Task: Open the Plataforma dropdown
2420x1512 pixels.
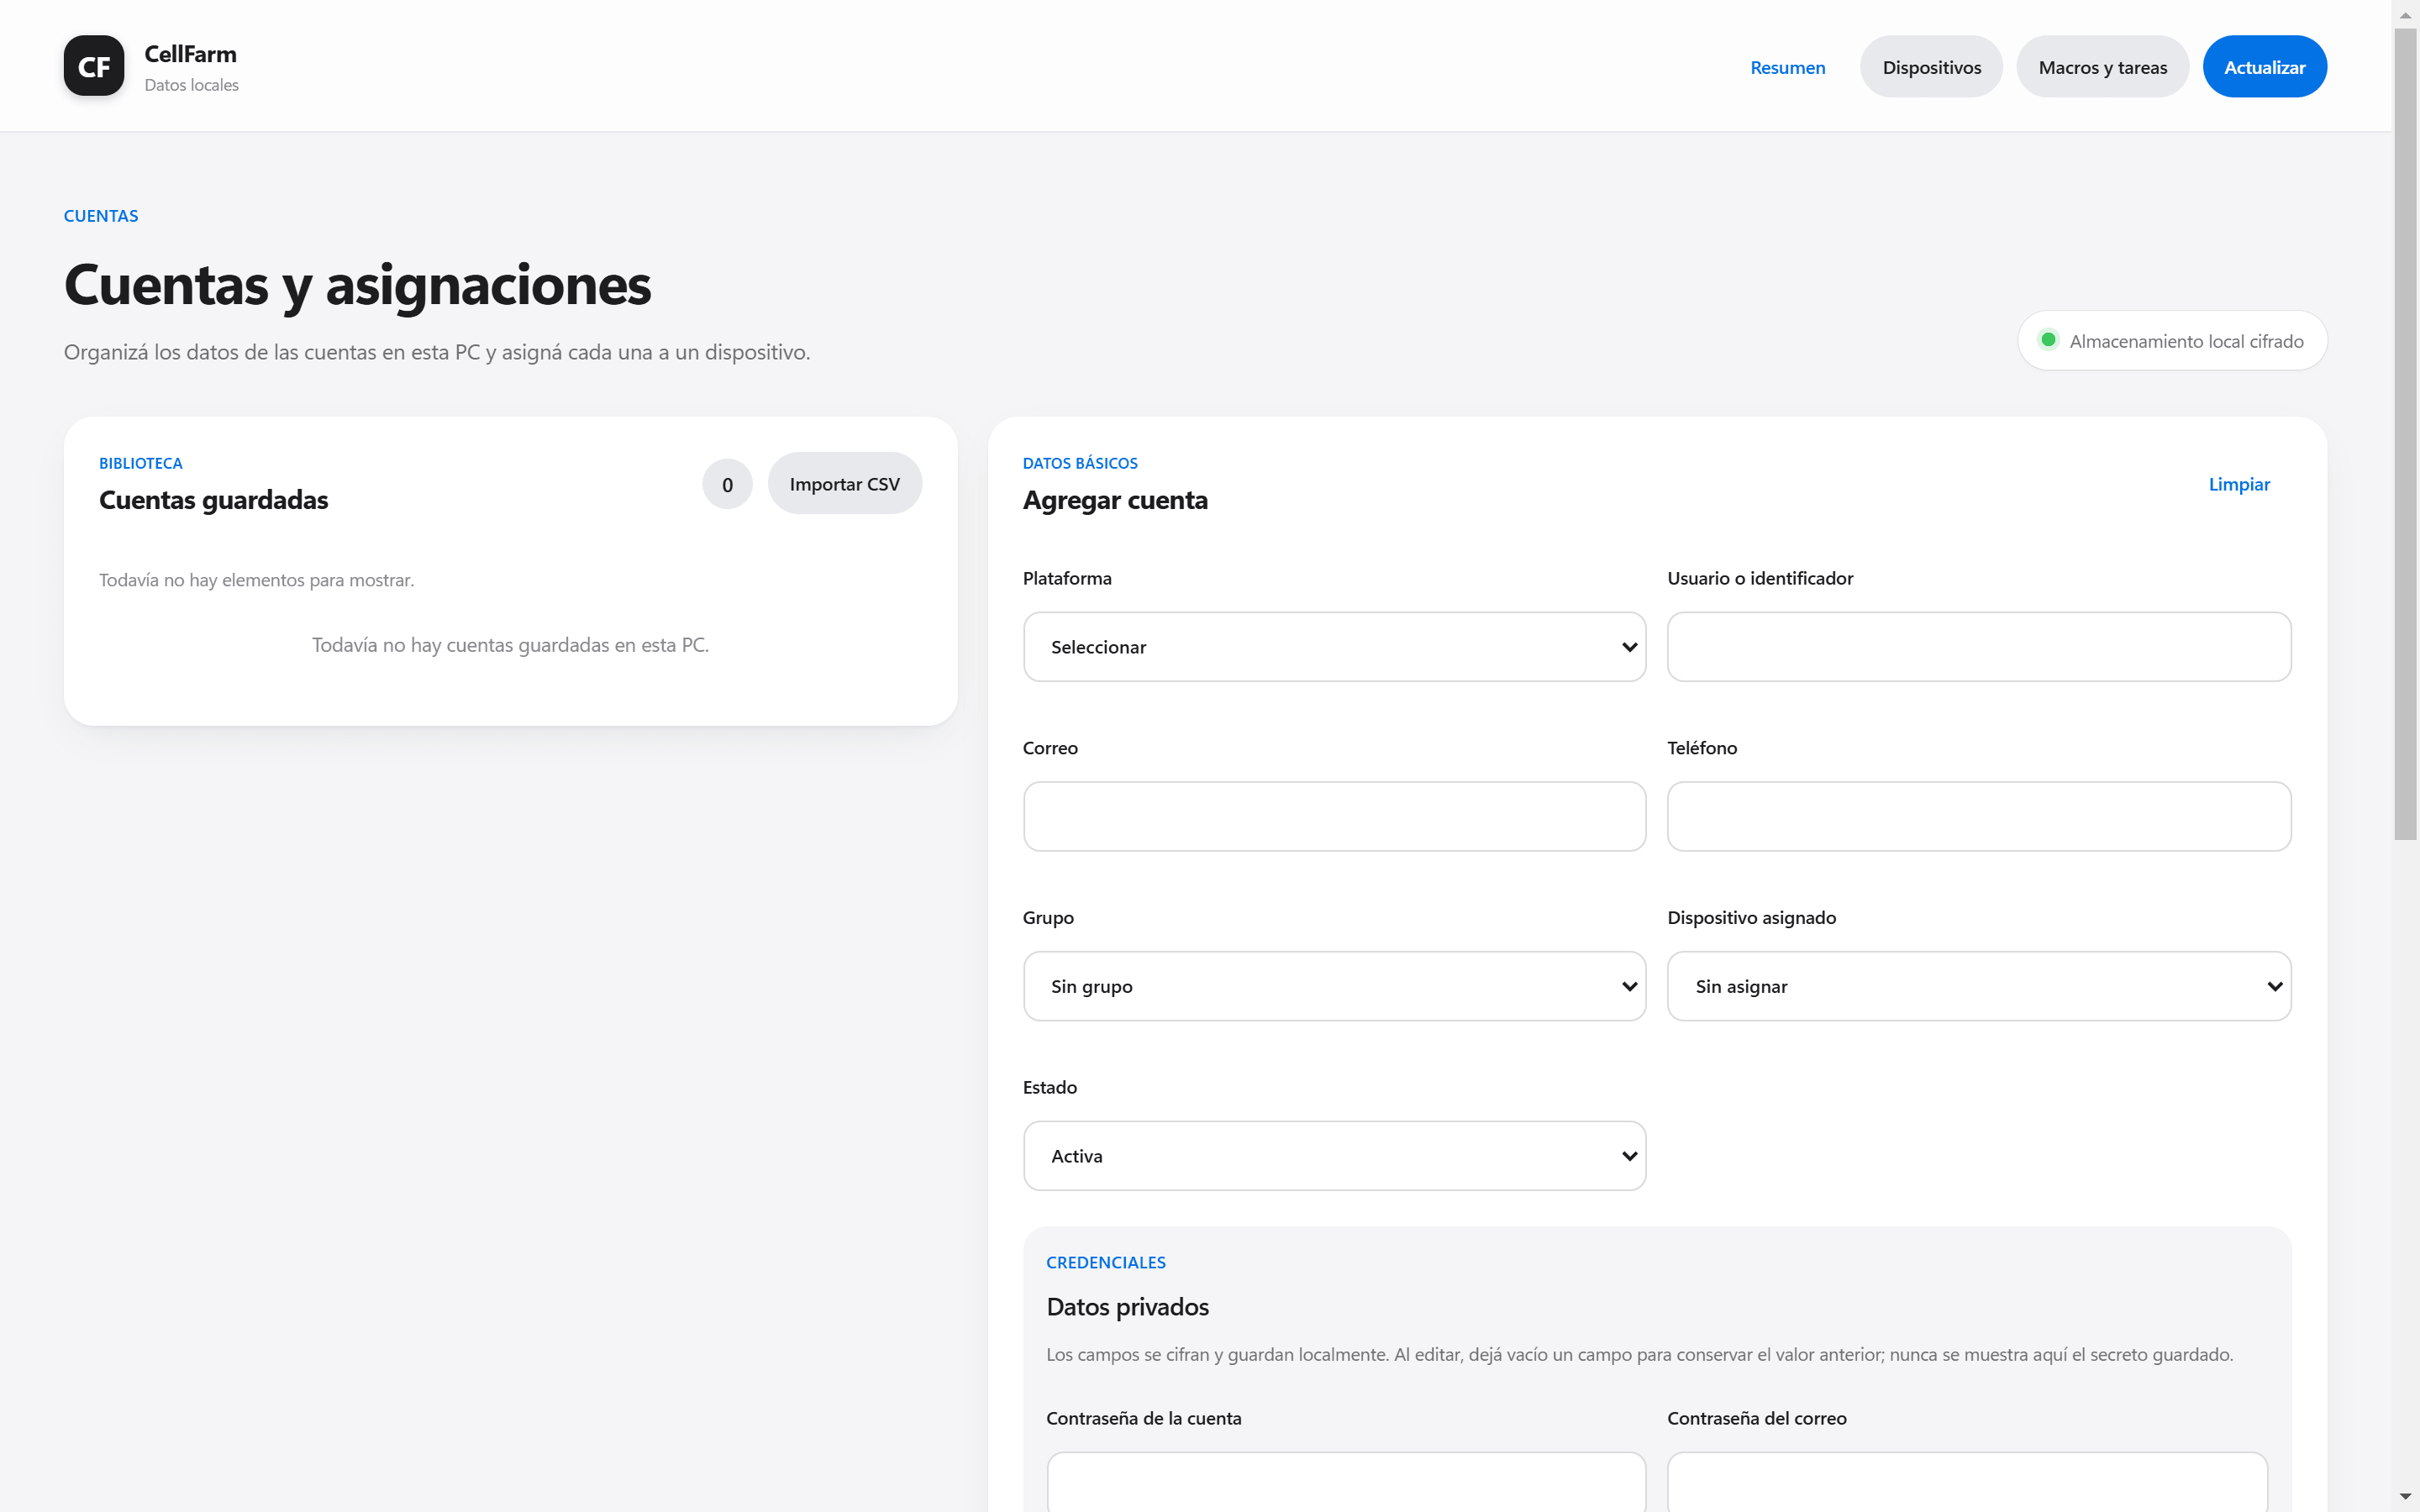Action: click(1334, 647)
